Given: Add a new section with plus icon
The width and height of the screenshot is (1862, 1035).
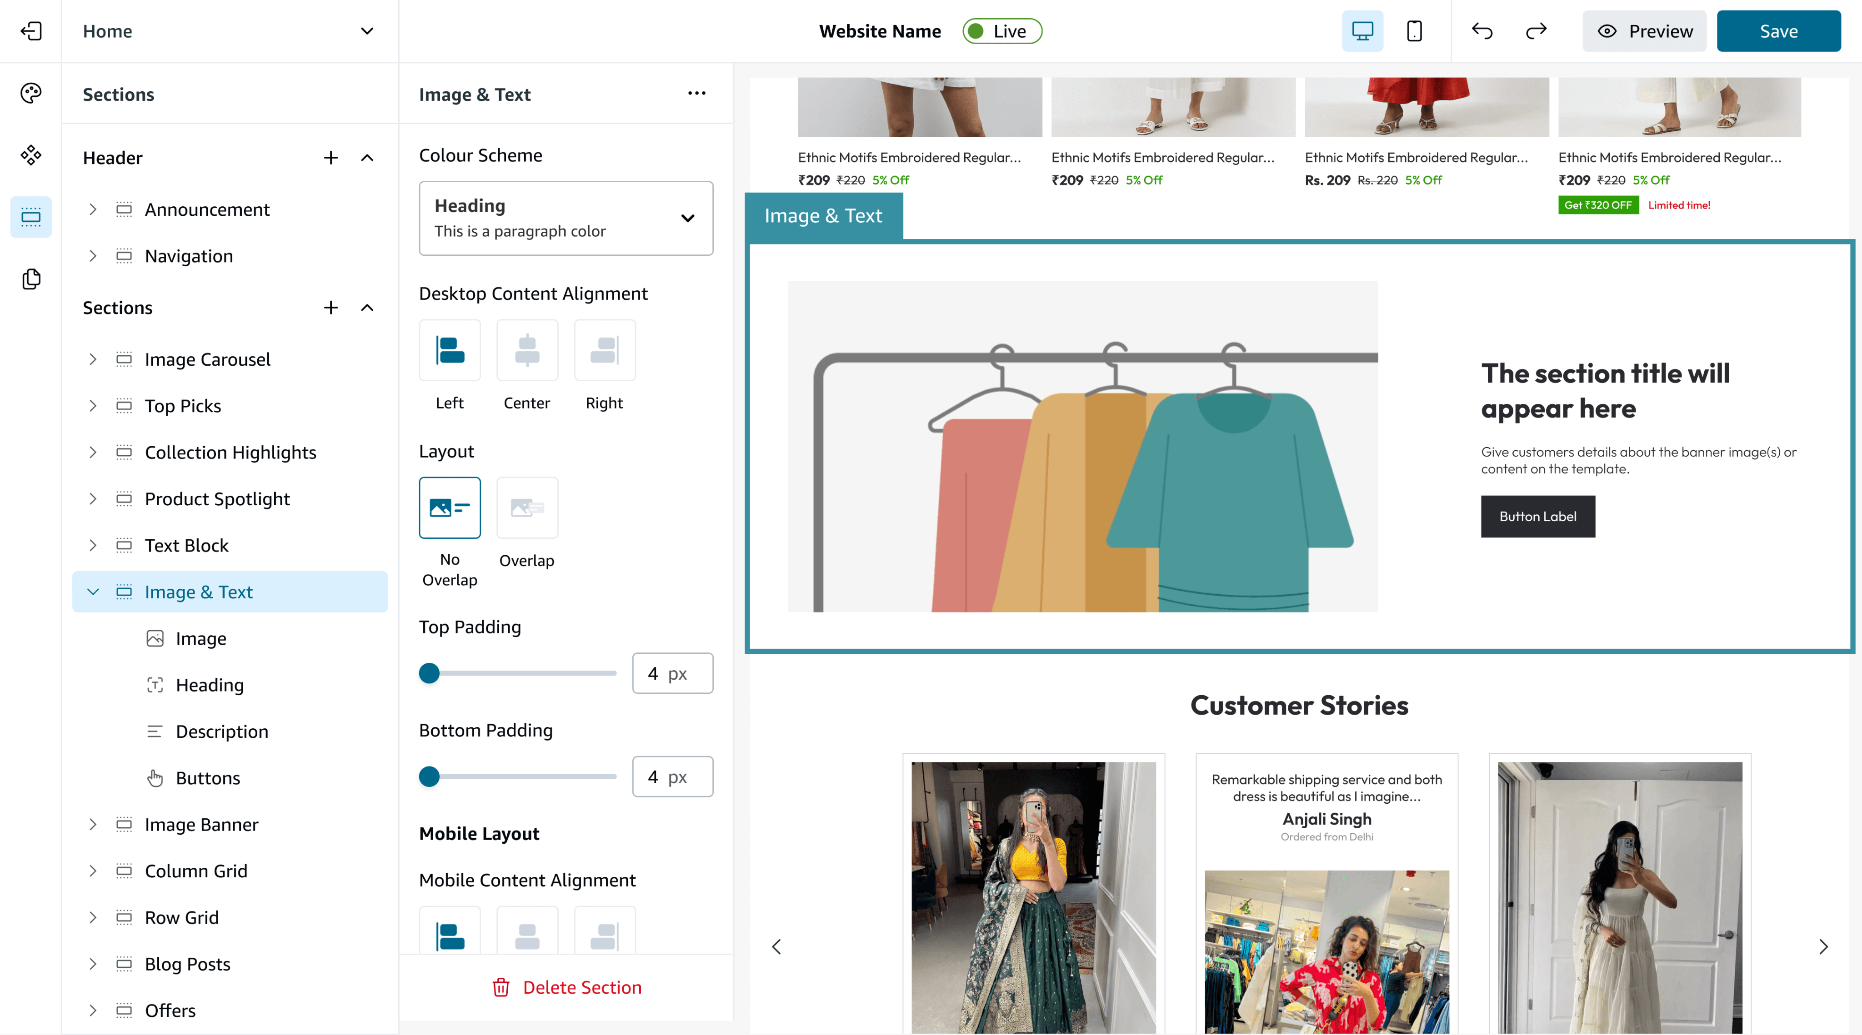Looking at the screenshot, I should tap(330, 308).
